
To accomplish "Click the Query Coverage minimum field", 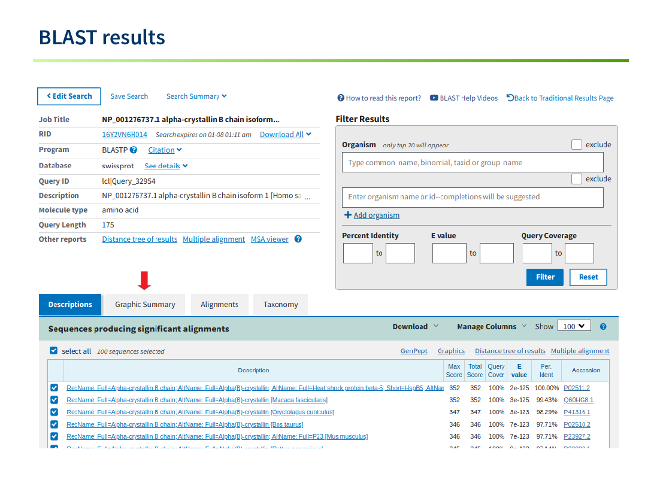I will (x=537, y=253).
